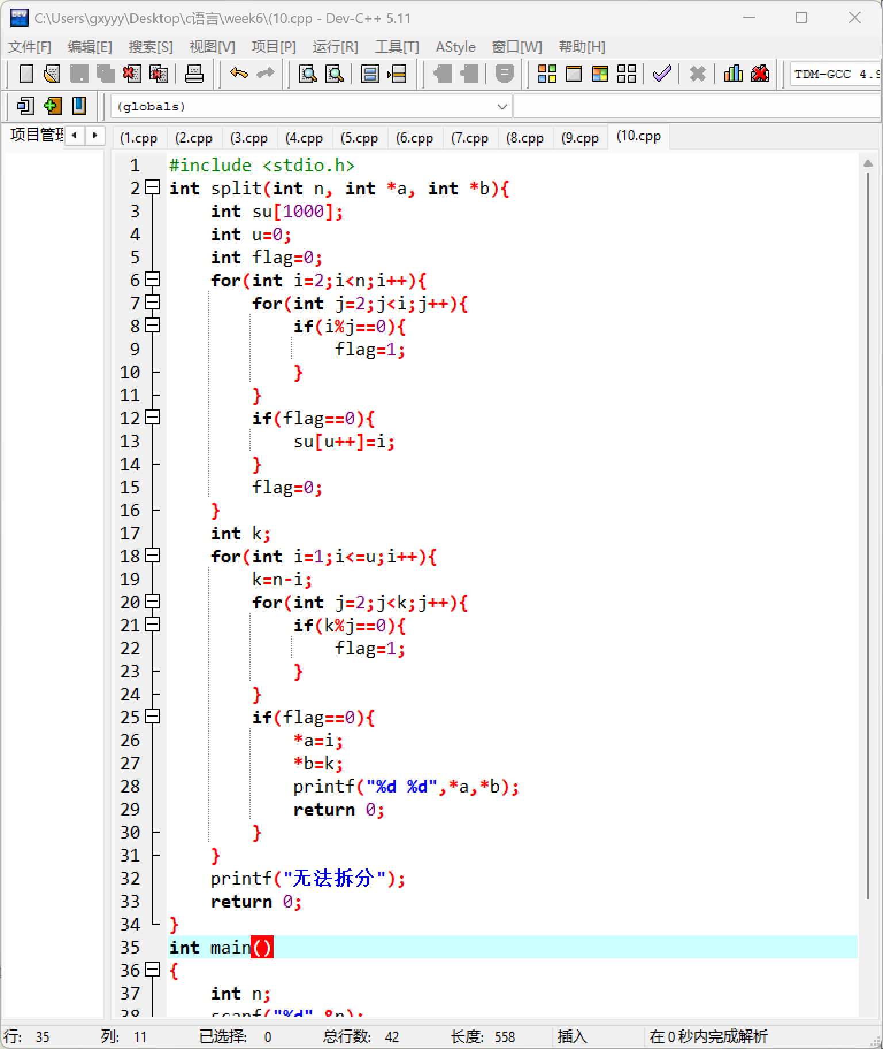Viewport: 883px width, 1049px height.
Task: Open the AStyle menu
Action: [x=455, y=47]
